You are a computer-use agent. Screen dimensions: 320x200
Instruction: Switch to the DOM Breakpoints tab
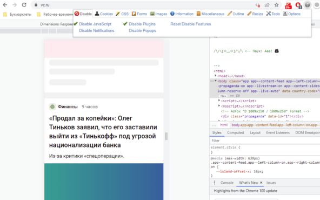pos(308,132)
